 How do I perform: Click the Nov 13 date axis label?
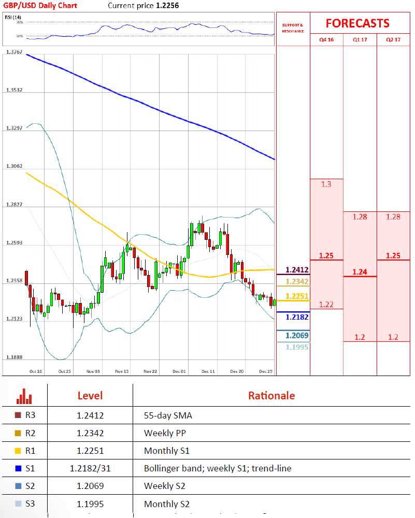pyautogui.click(x=122, y=371)
